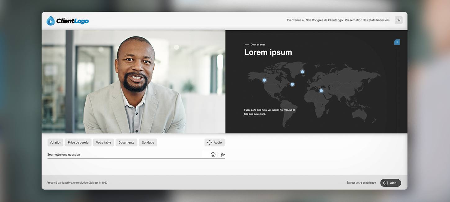Select the map marker on western North America

(264, 80)
